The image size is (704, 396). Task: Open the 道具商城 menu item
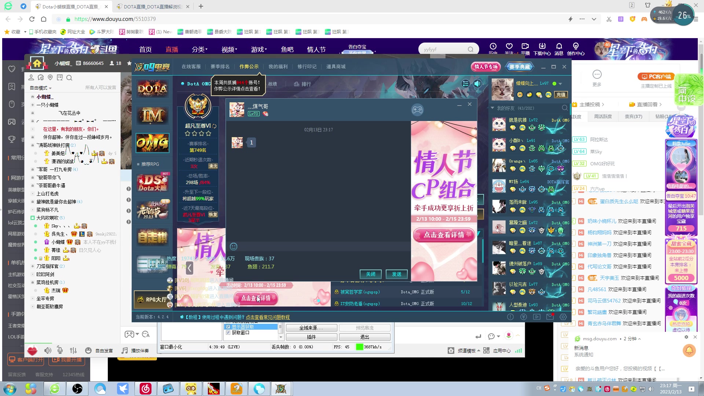click(x=336, y=67)
